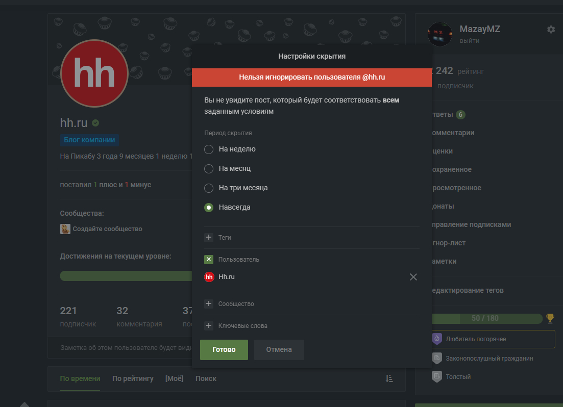
Task: Switch to По рейтингу tab
Action: click(x=133, y=378)
